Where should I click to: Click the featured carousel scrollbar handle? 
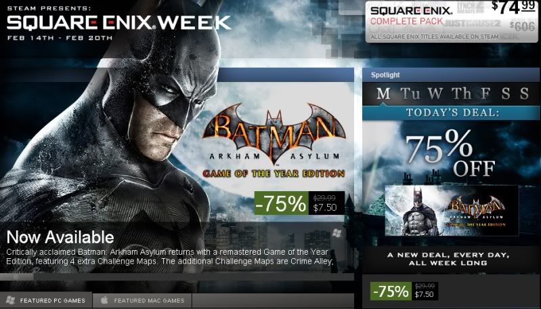16,277
